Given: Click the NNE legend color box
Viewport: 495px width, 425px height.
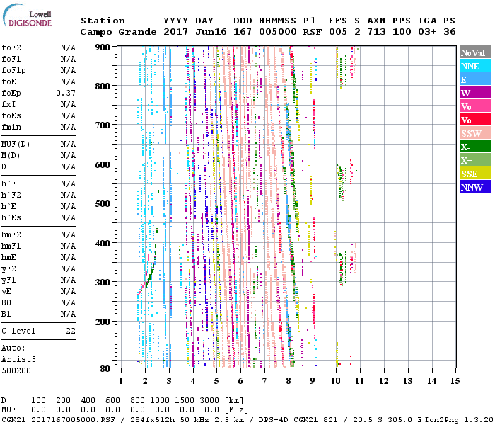Looking at the screenshot, I should (x=474, y=66).
